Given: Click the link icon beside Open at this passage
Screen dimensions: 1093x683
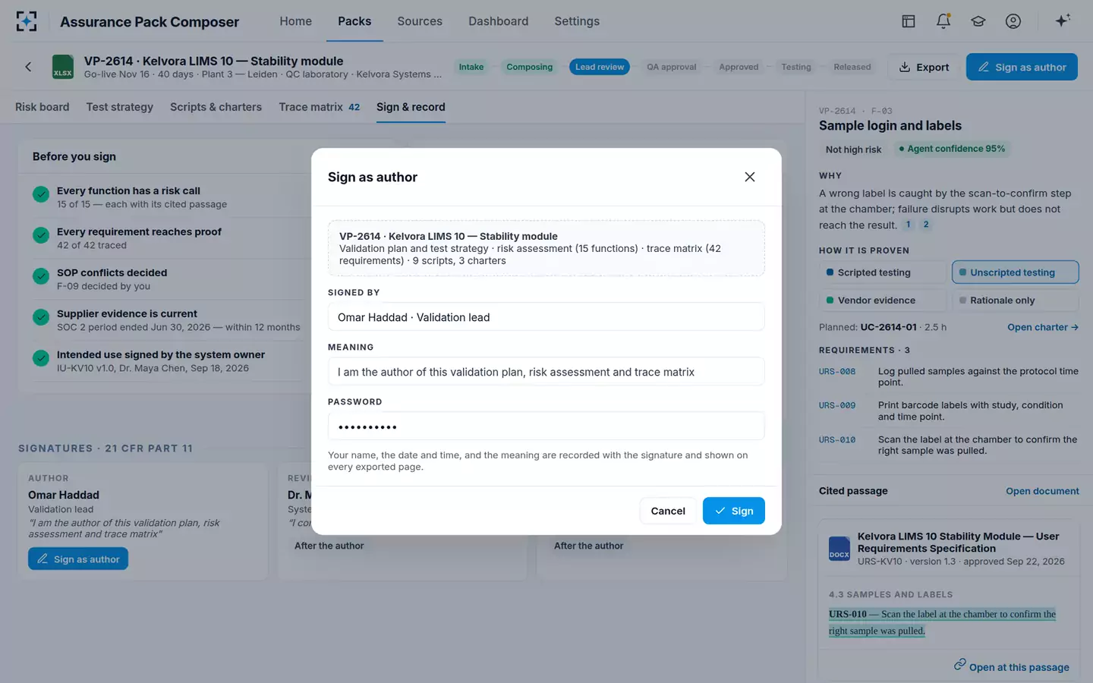Looking at the screenshot, I should click(960, 664).
